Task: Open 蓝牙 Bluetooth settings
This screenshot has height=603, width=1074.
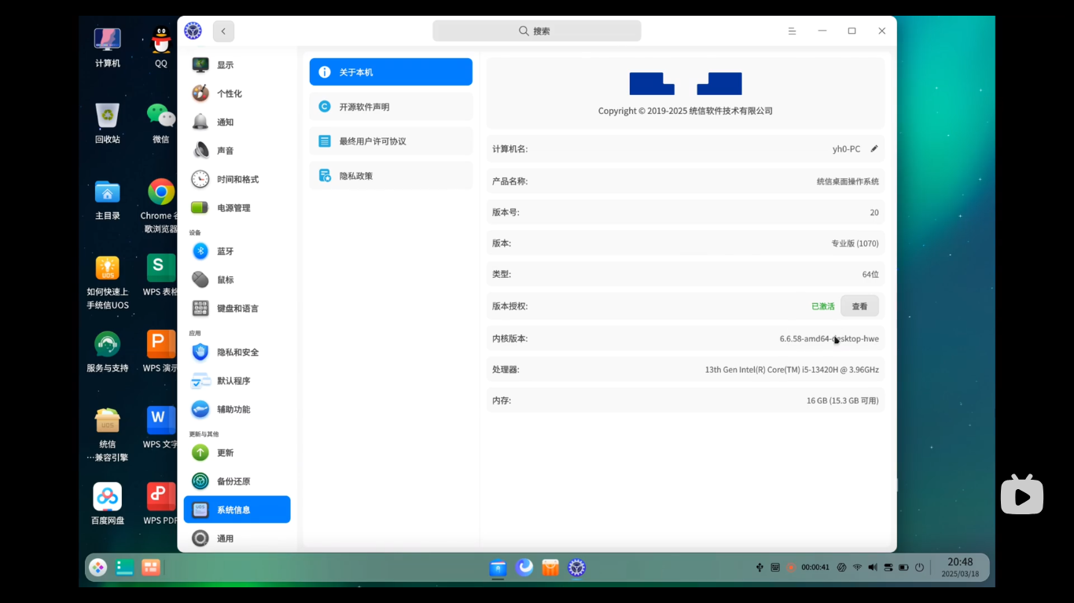Action: 237,251
